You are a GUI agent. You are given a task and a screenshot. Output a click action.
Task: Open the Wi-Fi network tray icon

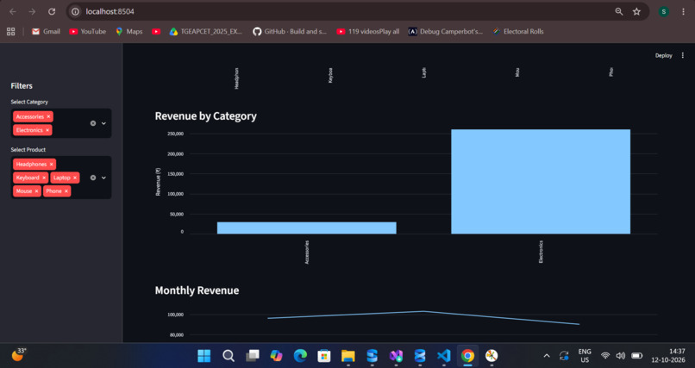[605, 356]
